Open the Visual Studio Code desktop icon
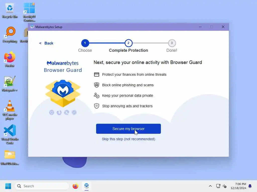 pyautogui.click(x=10, y=134)
